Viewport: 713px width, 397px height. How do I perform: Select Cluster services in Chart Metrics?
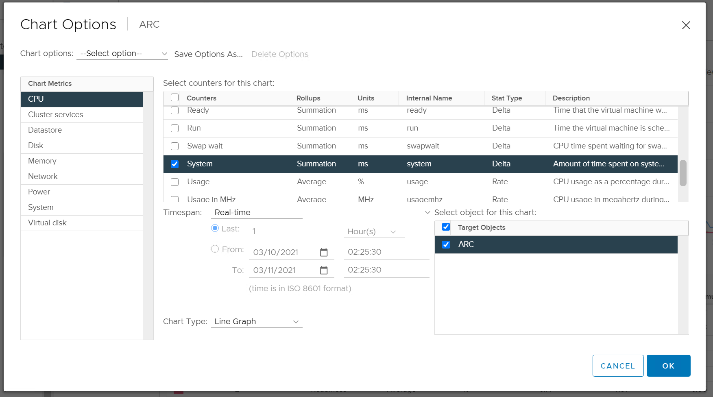82,115
